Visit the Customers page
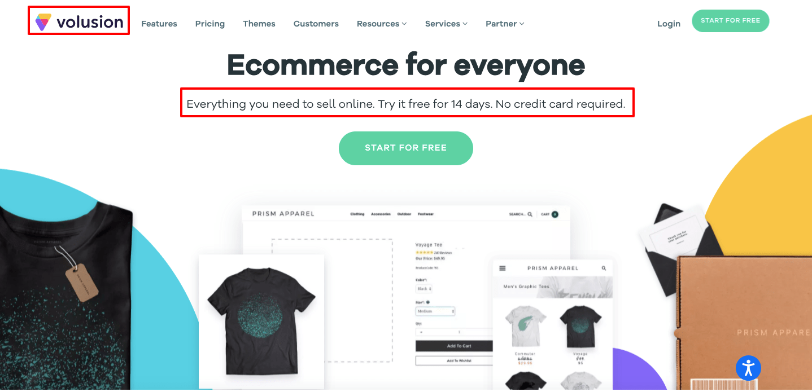The image size is (812, 392). point(316,24)
